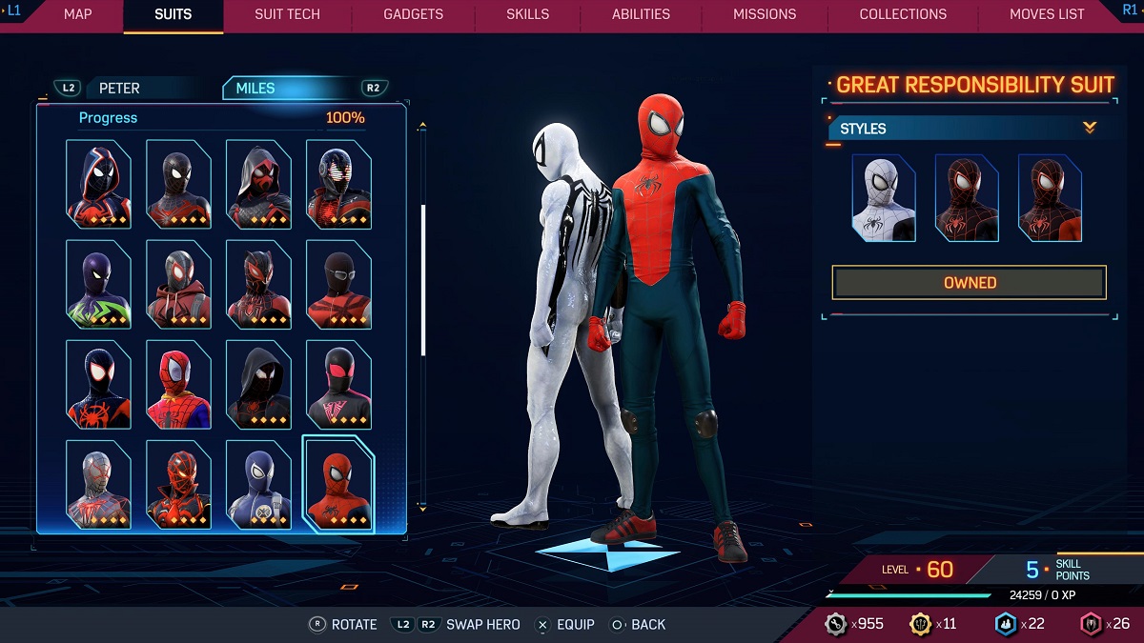Viewport: 1144px width, 643px height.
Task: Click the Swap Hero label
Action: pos(483,625)
